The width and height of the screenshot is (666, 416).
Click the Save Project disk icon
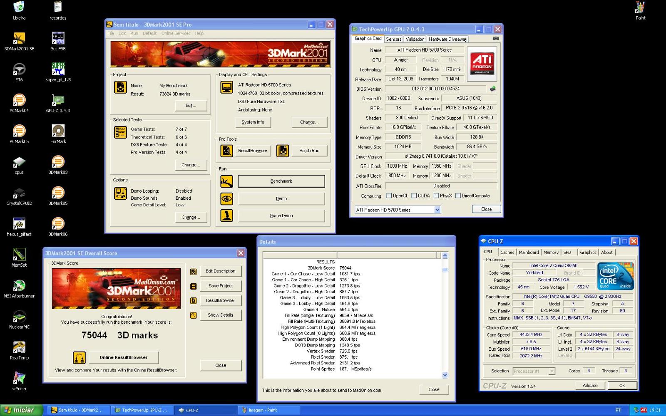point(193,286)
